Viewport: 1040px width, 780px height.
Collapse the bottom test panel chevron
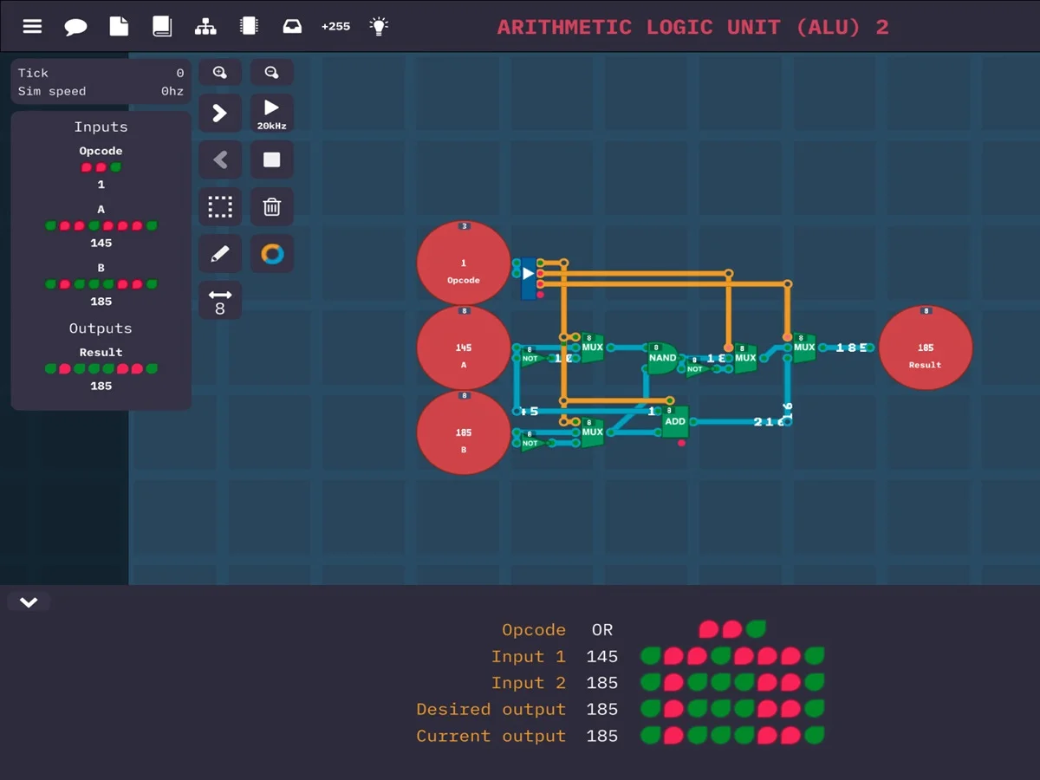(x=29, y=602)
